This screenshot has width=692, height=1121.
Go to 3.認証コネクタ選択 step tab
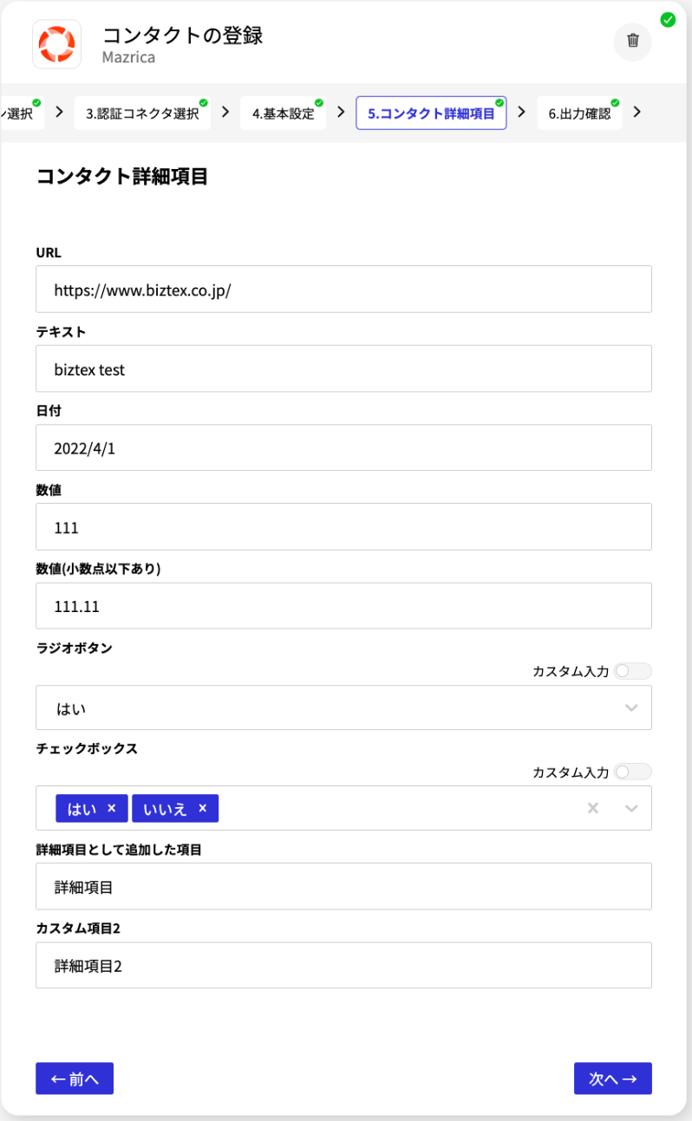(142, 113)
